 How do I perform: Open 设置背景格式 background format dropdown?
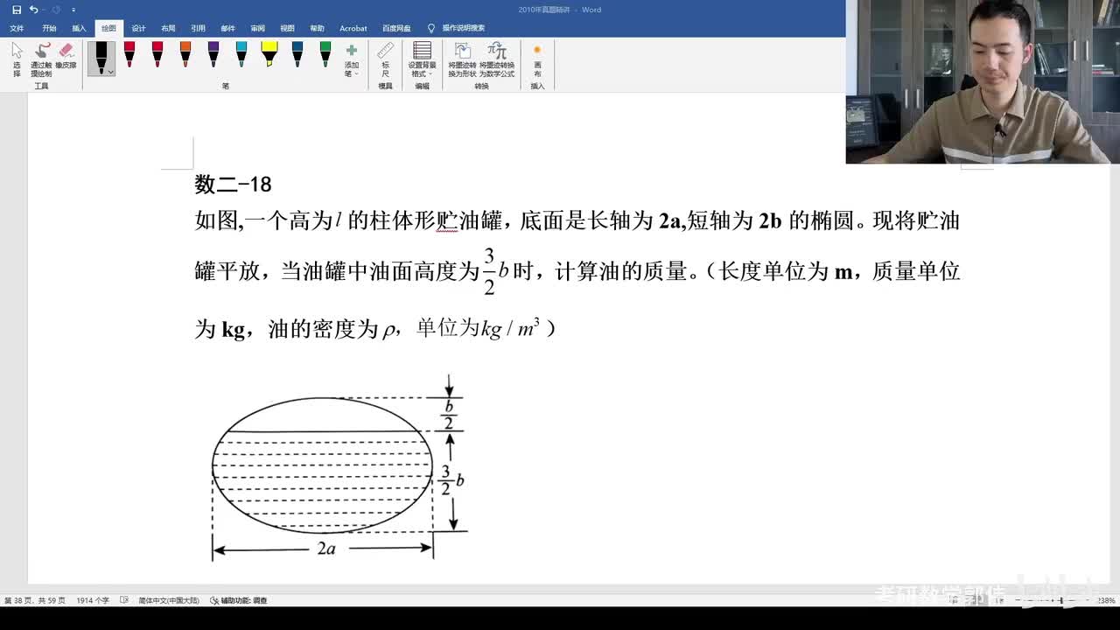pos(422,60)
